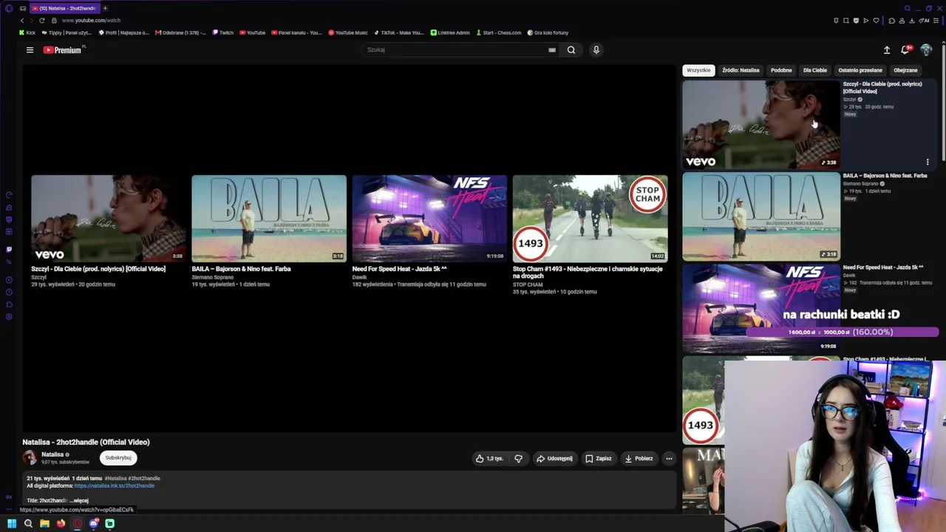946x532 pixels.
Task: Open the YouTube Music bookmark
Action: pos(348,33)
